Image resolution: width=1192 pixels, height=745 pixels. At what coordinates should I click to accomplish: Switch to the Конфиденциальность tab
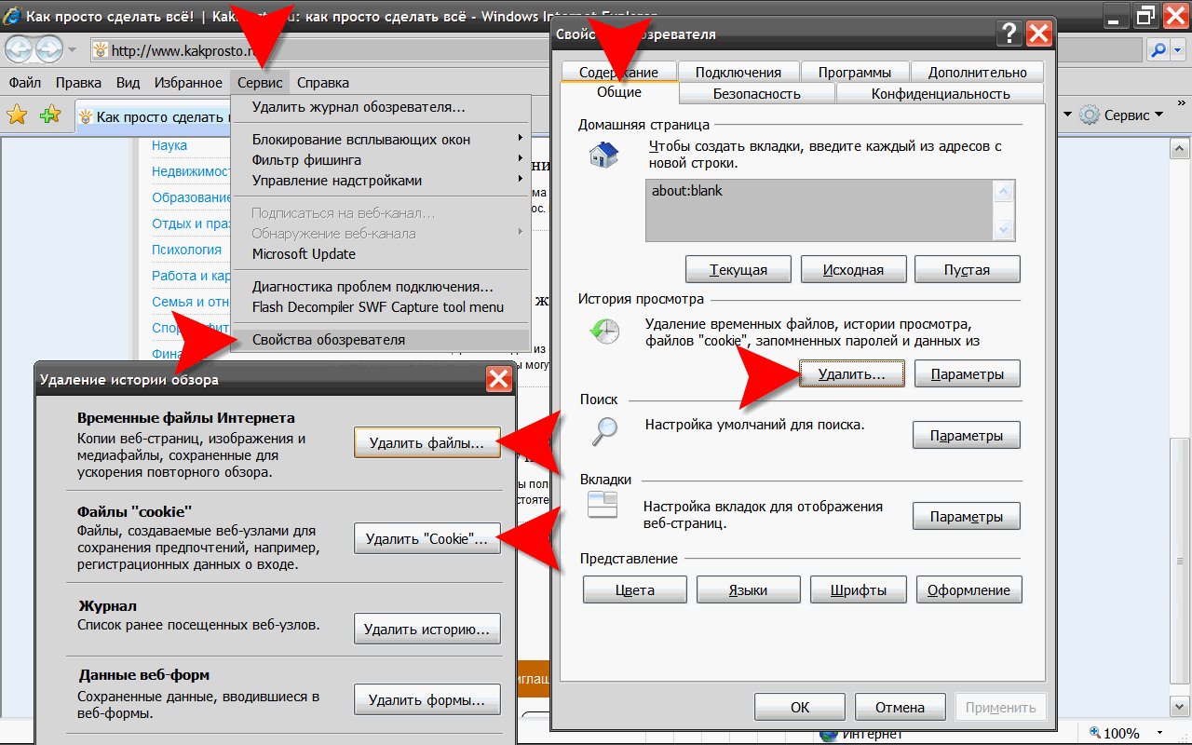pos(941,93)
